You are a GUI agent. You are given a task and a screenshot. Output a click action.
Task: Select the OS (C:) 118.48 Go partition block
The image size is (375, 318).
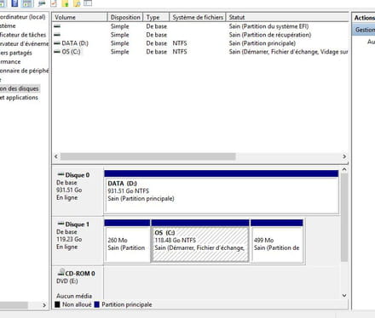pos(200,241)
